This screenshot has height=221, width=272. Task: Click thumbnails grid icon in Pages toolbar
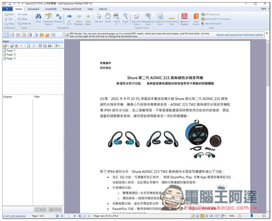(40, 46)
